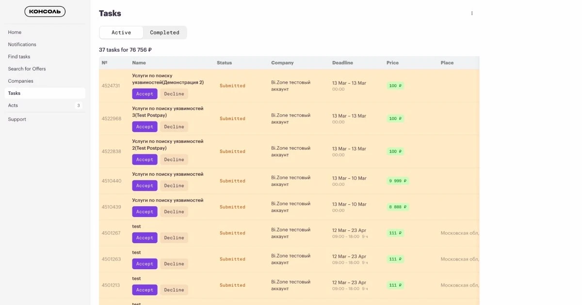The width and height of the screenshot is (582, 305).
Task: Click task number 4522968
Action: pos(112,119)
